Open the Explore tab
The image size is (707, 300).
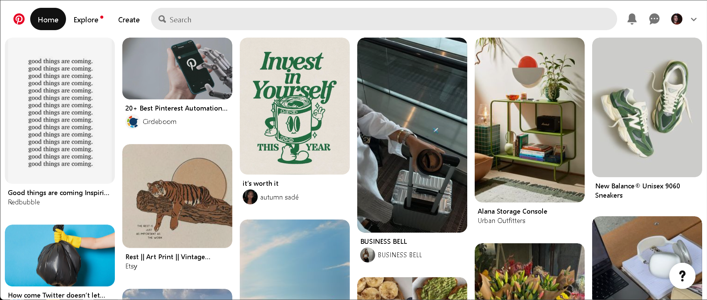pyautogui.click(x=86, y=19)
